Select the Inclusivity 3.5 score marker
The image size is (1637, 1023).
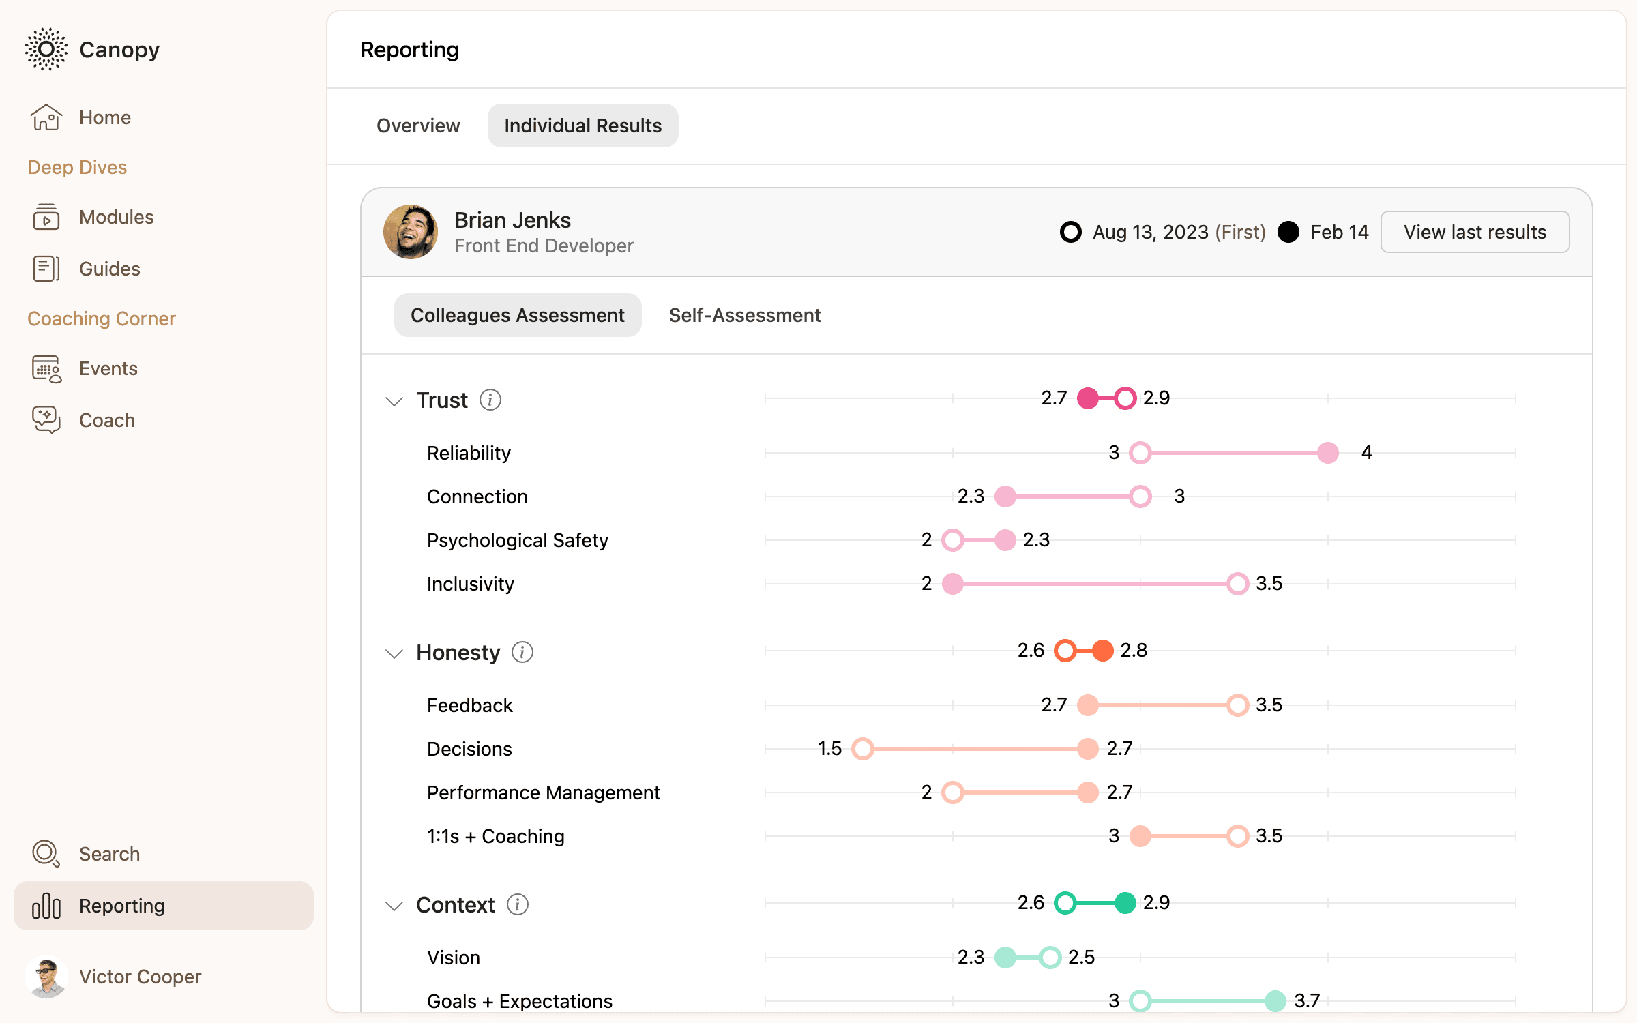[x=1236, y=584]
